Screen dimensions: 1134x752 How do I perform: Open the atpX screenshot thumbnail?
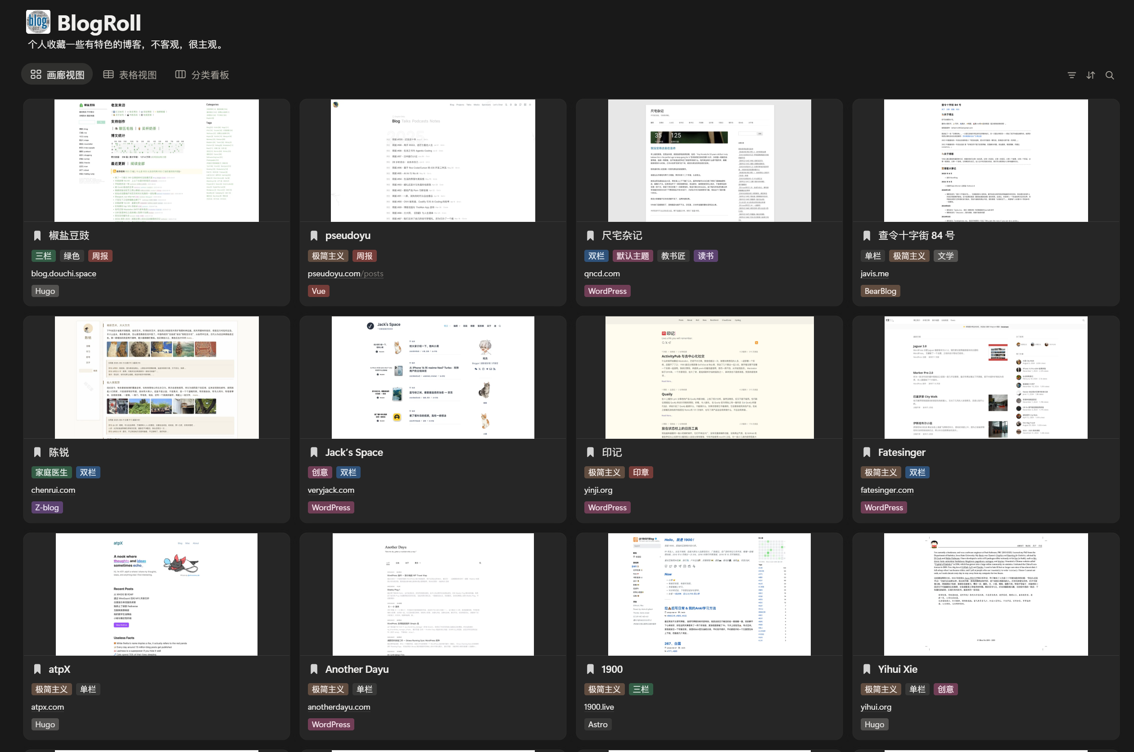tap(156, 594)
